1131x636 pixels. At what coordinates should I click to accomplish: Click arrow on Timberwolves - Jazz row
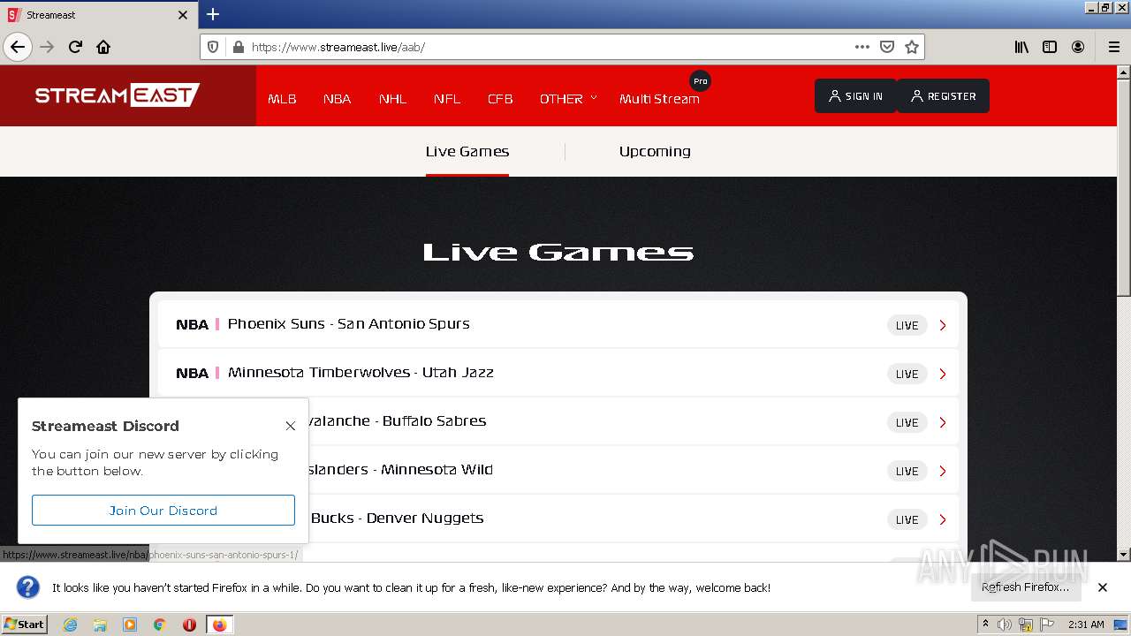pos(943,374)
